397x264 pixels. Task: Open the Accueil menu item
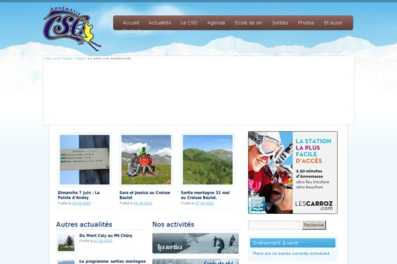tap(130, 22)
